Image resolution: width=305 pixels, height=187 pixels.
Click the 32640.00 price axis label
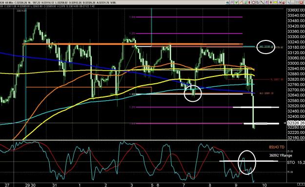click(296, 95)
